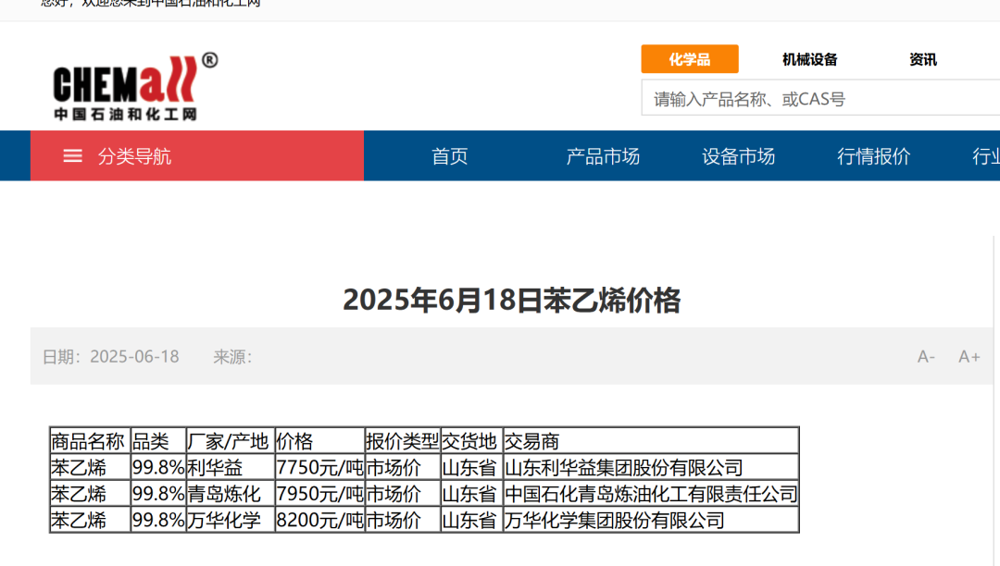Open the 行情报价 menu item
Viewport: 1000px width, 566px height.
(873, 156)
